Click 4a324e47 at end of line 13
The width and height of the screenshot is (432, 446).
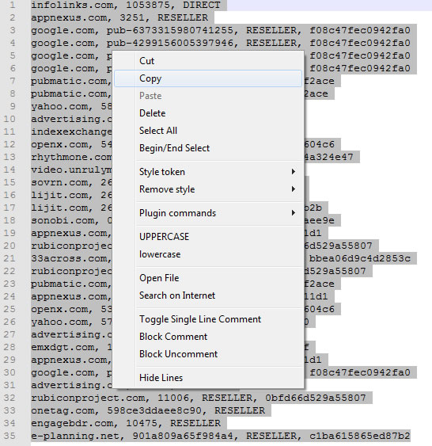pyautogui.click(x=328, y=157)
